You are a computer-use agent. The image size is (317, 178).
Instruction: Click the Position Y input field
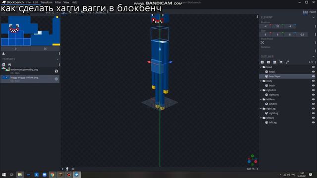(277, 26)
